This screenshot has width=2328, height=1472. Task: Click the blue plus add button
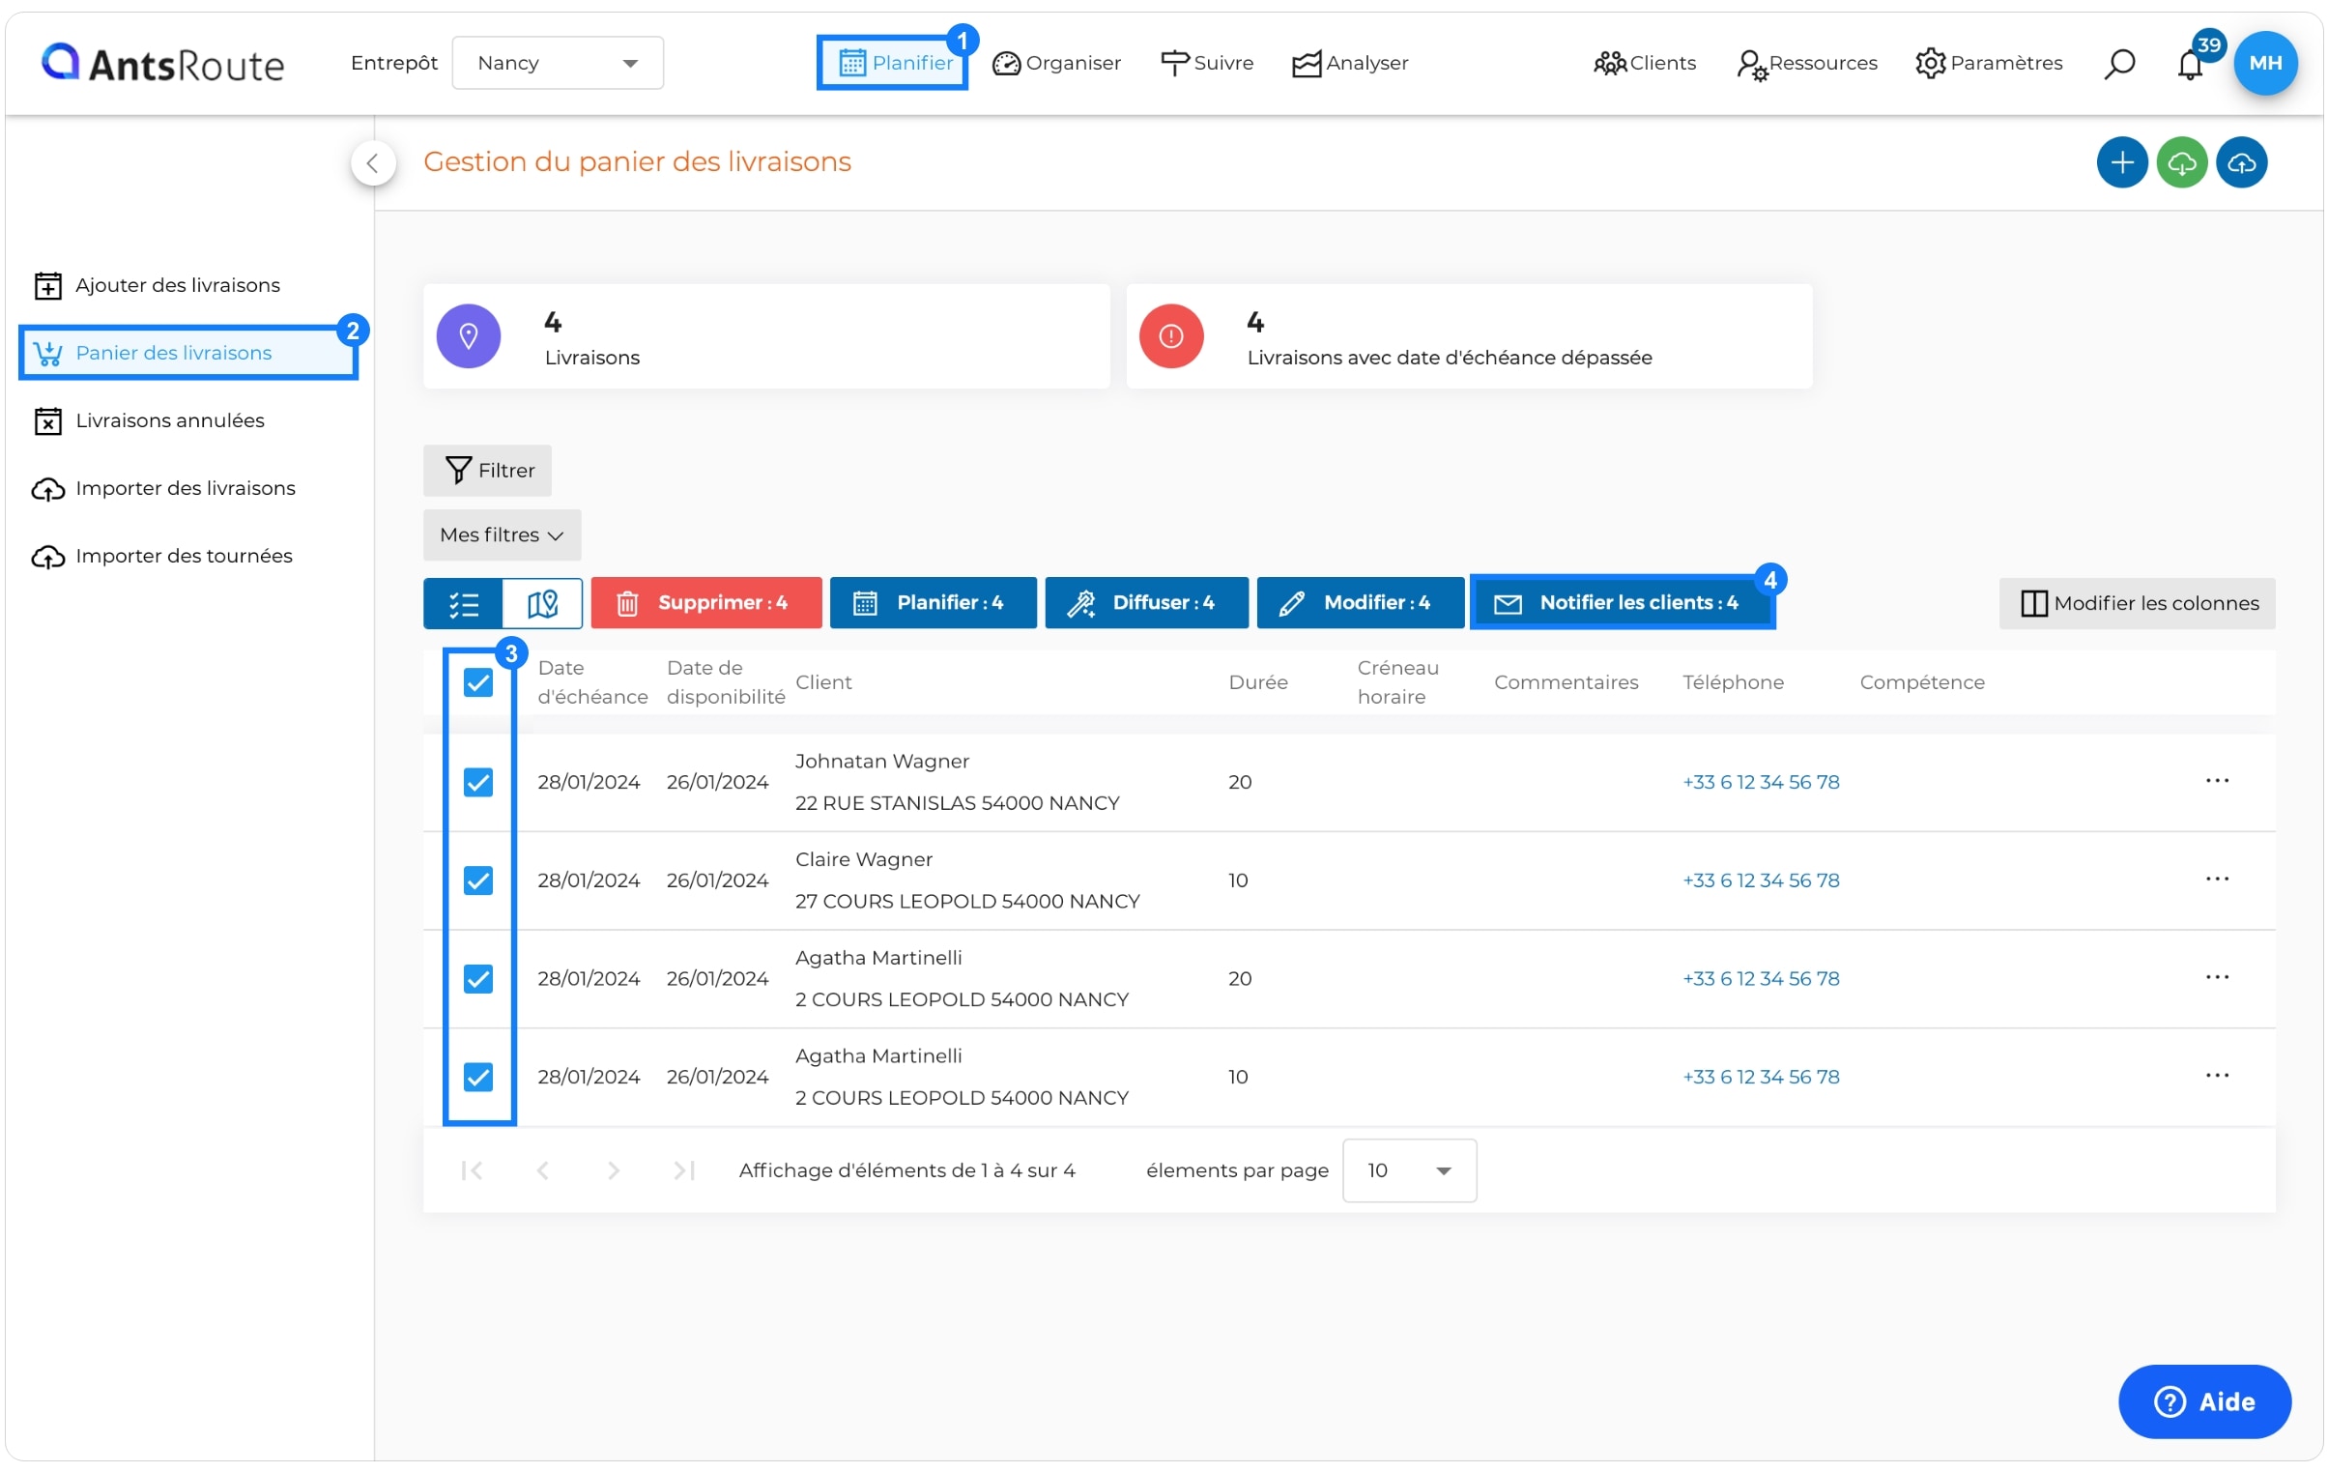pos(2121,162)
